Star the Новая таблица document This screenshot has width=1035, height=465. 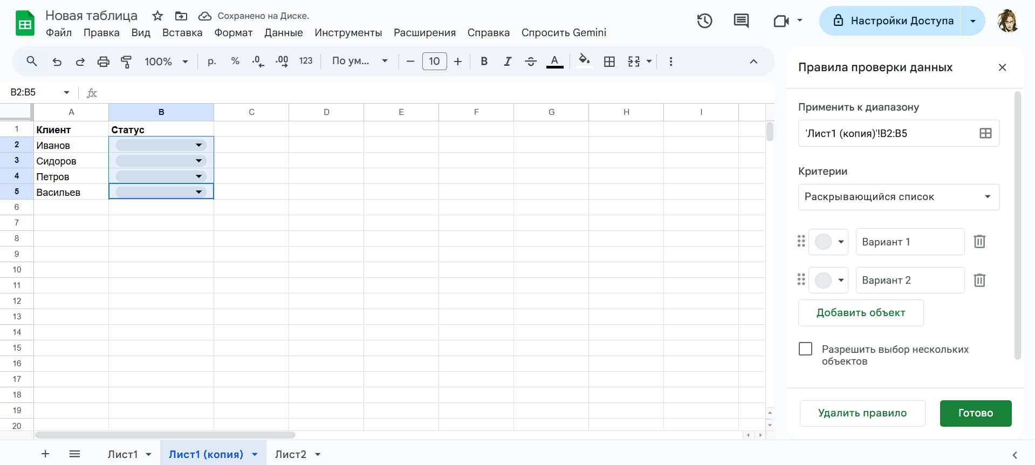click(157, 16)
